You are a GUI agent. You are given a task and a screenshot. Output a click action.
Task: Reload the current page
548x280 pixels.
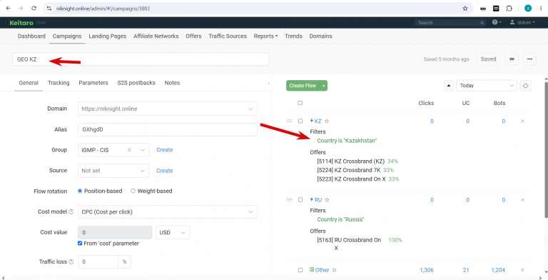tap(34, 9)
